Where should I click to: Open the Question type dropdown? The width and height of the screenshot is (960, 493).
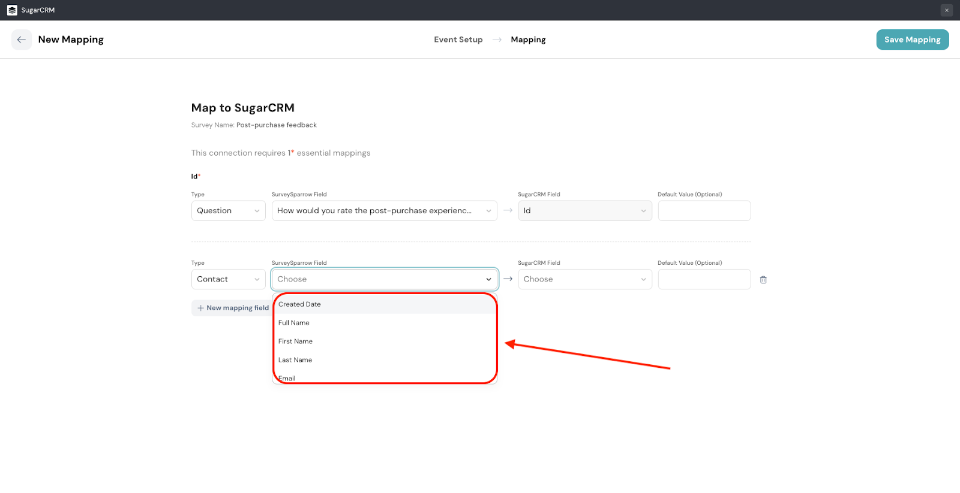point(228,211)
